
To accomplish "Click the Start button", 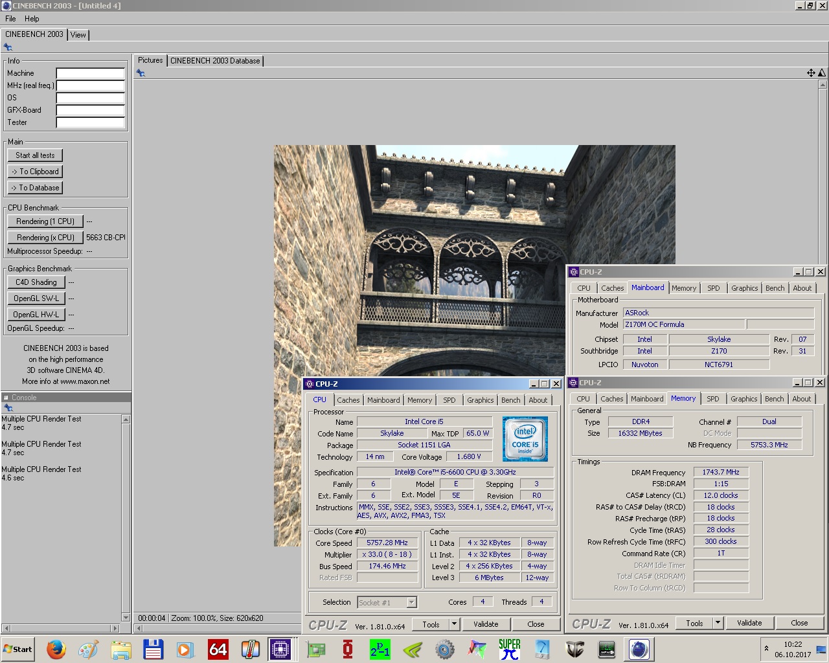I will pyautogui.click(x=18, y=649).
